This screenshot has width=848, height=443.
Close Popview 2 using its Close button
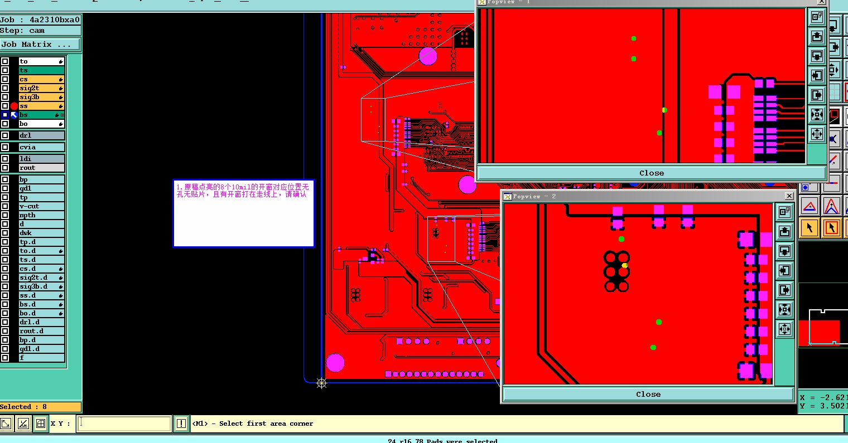[648, 394]
